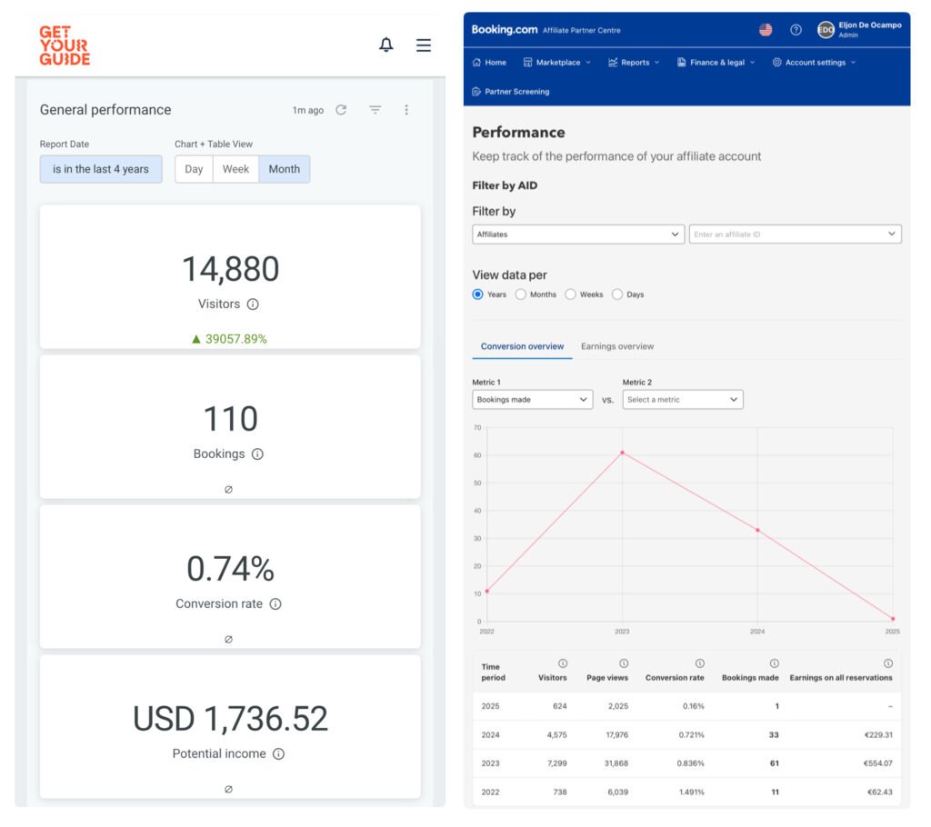Switch chart view to Month
This screenshot has height=827, width=931.
click(x=285, y=169)
